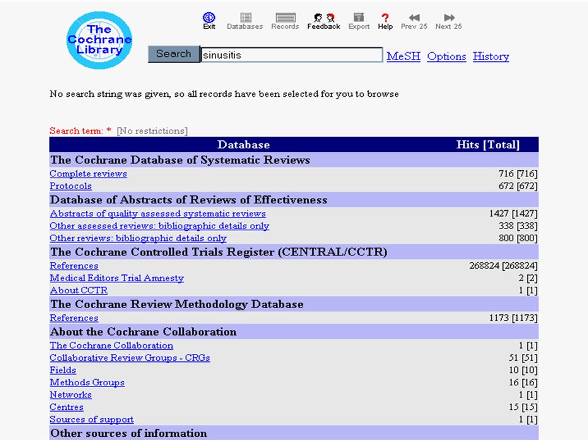The width and height of the screenshot is (588, 441).
Task: Open the search History link
Action: (491, 56)
